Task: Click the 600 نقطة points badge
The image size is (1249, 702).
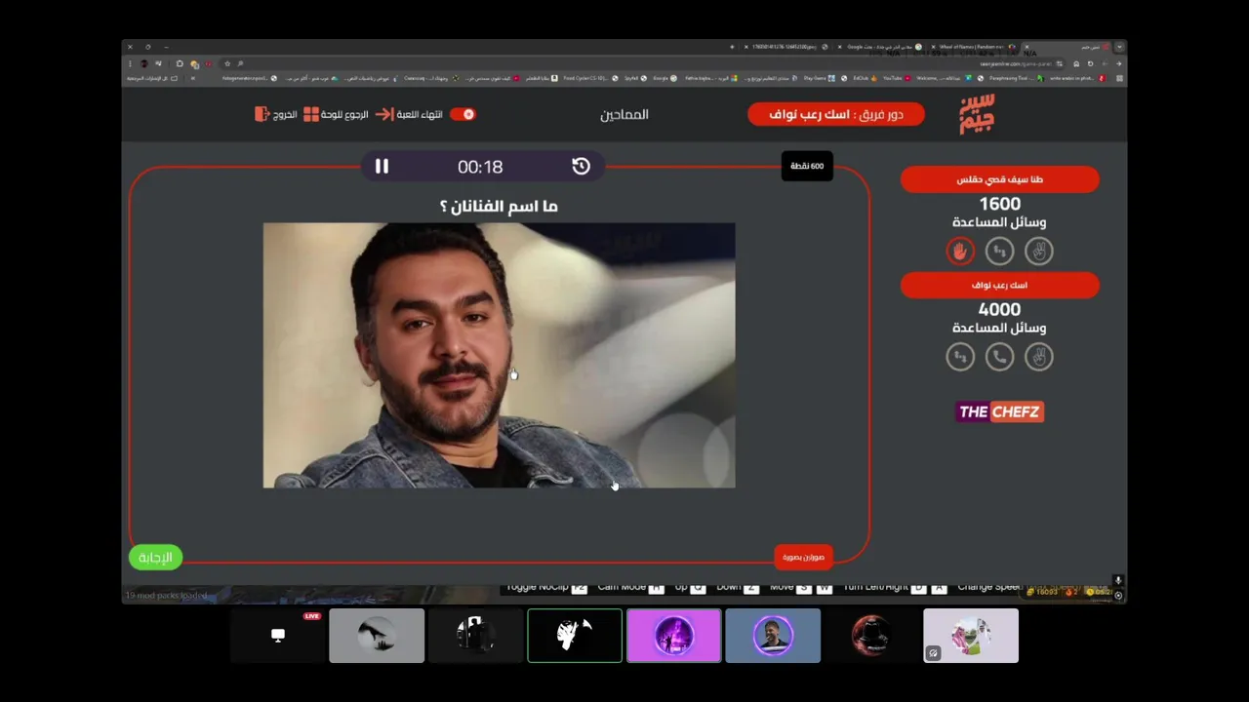Action: (x=807, y=166)
